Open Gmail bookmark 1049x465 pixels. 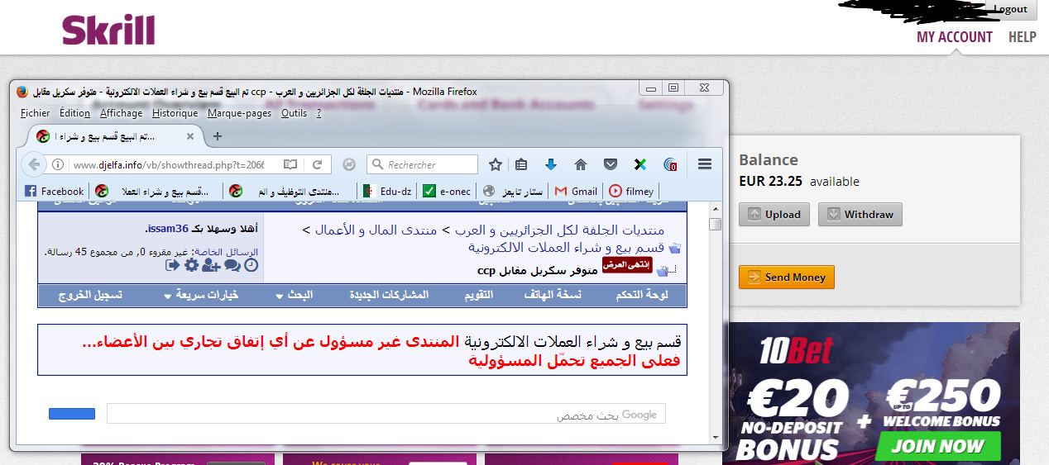pyautogui.click(x=576, y=191)
